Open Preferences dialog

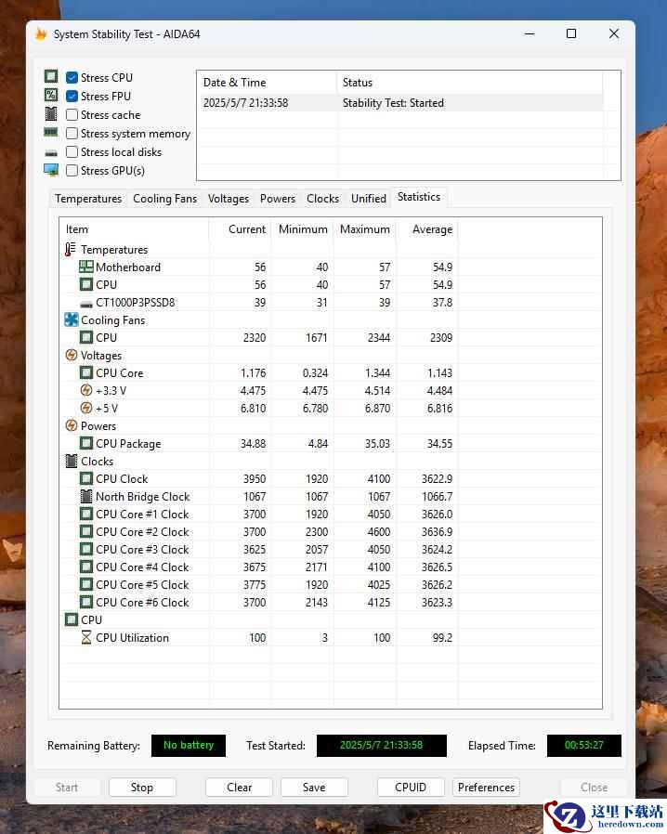486,788
